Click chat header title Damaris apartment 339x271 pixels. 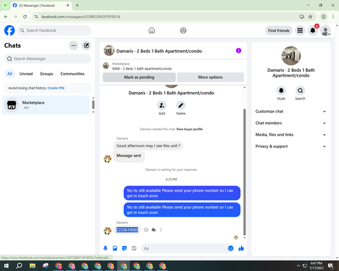pyautogui.click(x=159, y=51)
